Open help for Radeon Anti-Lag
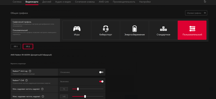216x99 pixels. pos(30,71)
